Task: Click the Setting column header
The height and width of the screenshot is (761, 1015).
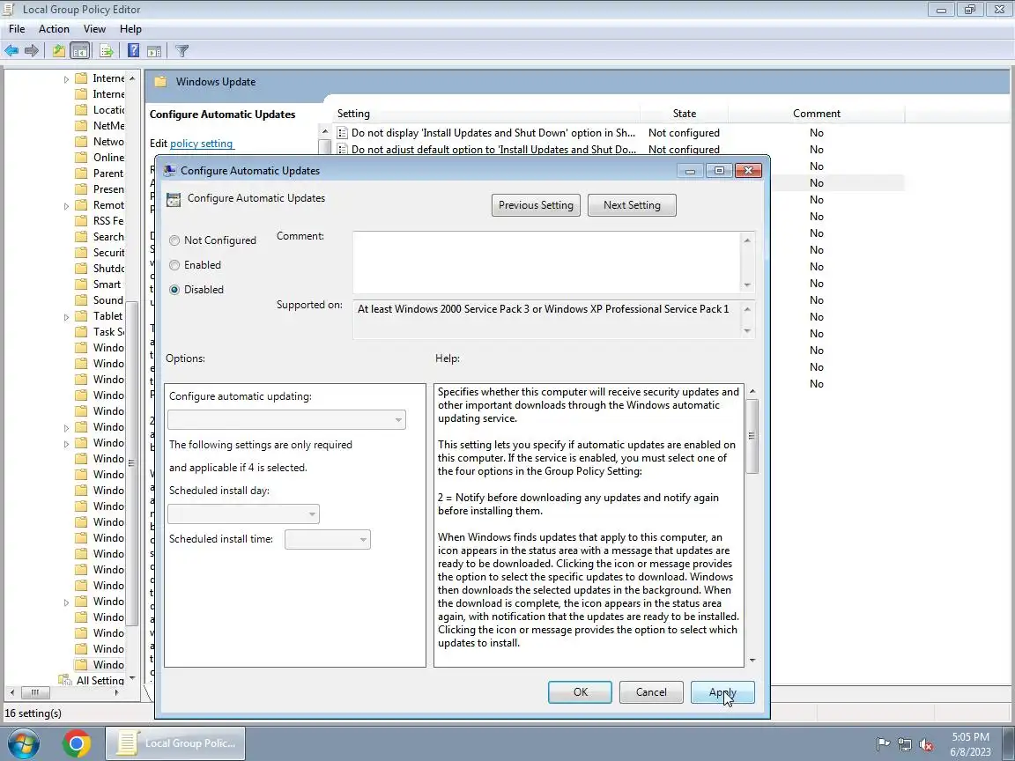Action: point(487,114)
